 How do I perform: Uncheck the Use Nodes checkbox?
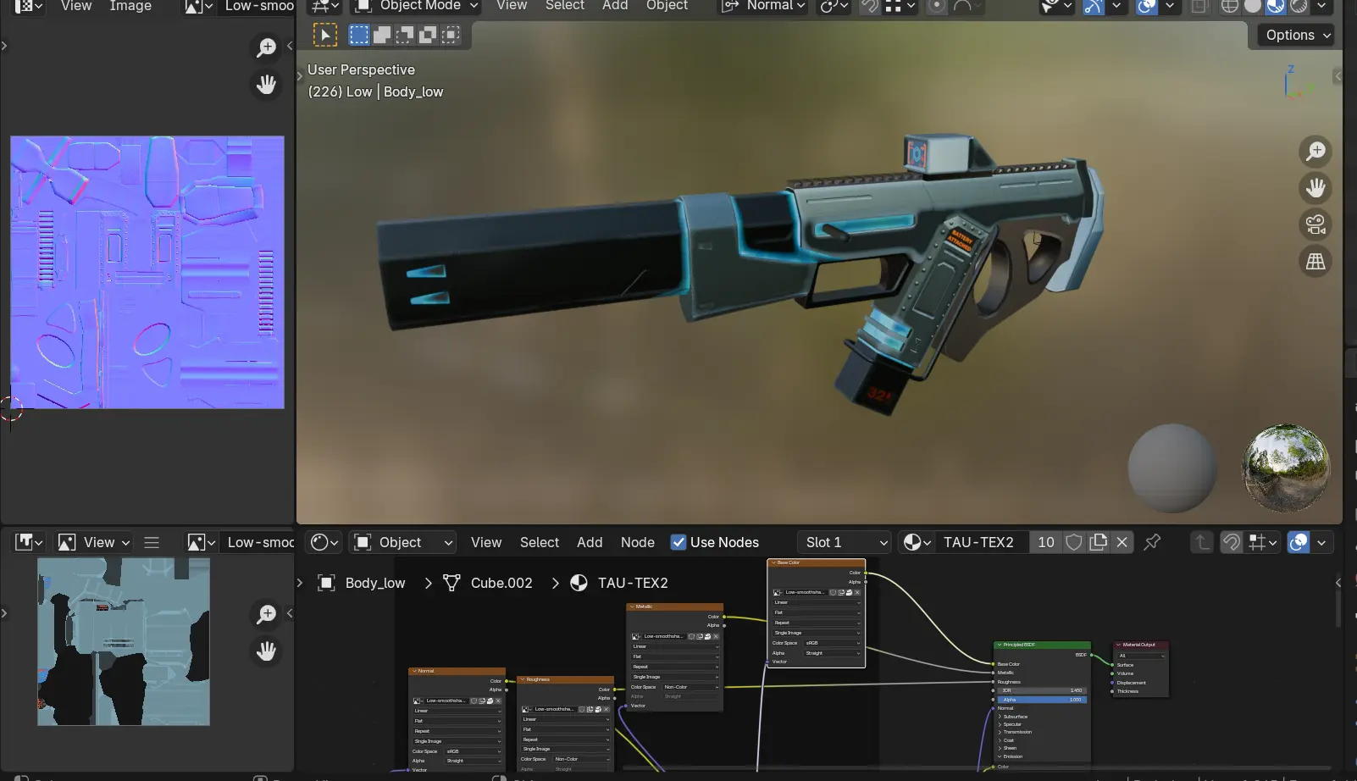[678, 542]
